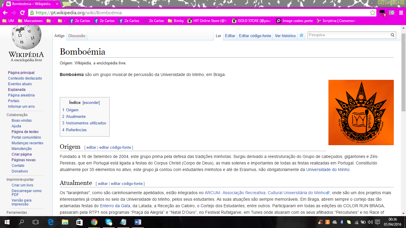This screenshot has width=406, height=228.
Task: Switch to the Editar código-fonte tab
Action: [255, 36]
